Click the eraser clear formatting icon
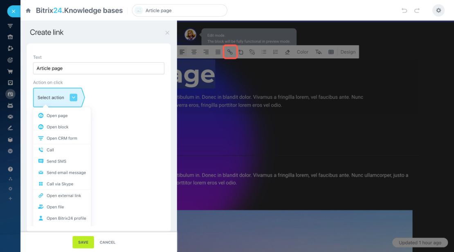The image size is (454, 252). click(x=287, y=52)
